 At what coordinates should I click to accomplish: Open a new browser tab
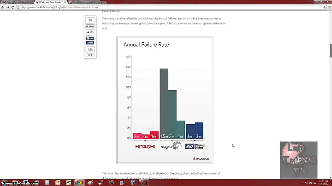104,2
